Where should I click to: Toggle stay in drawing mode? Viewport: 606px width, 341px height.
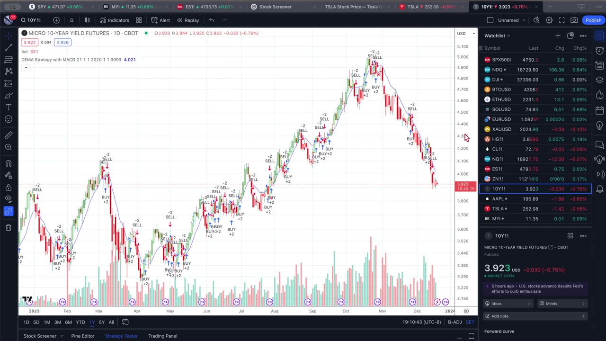point(9,175)
